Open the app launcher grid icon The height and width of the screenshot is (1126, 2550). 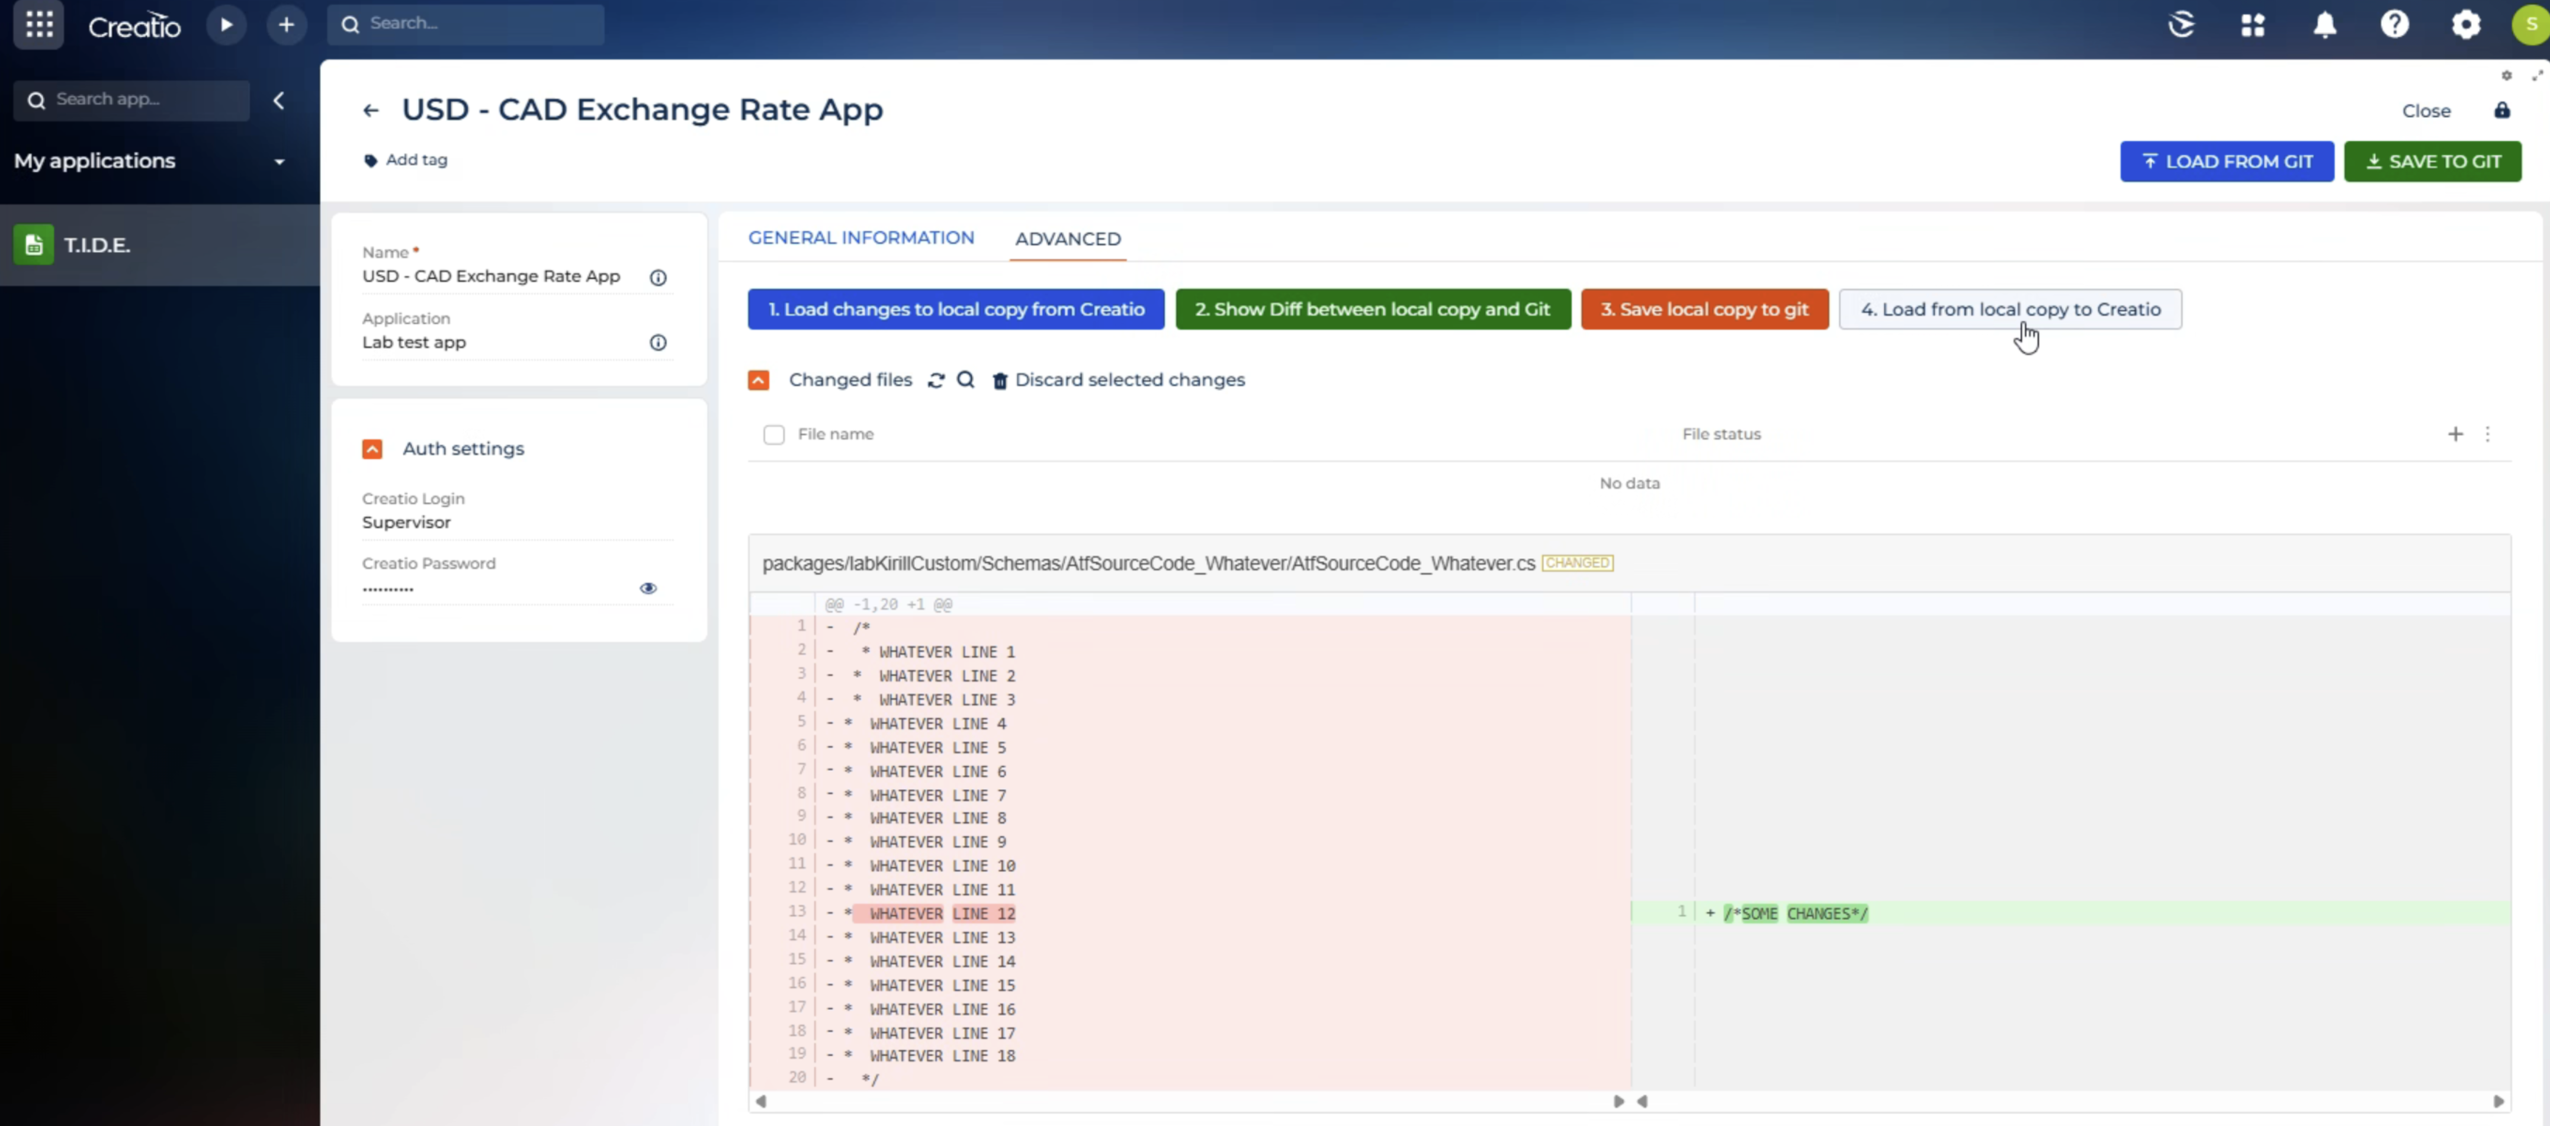click(x=38, y=24)
